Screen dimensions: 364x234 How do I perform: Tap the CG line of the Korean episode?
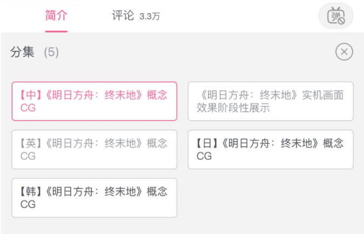click(28, 204)
